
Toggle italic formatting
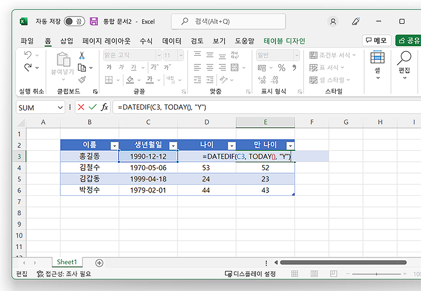[121, 67]
